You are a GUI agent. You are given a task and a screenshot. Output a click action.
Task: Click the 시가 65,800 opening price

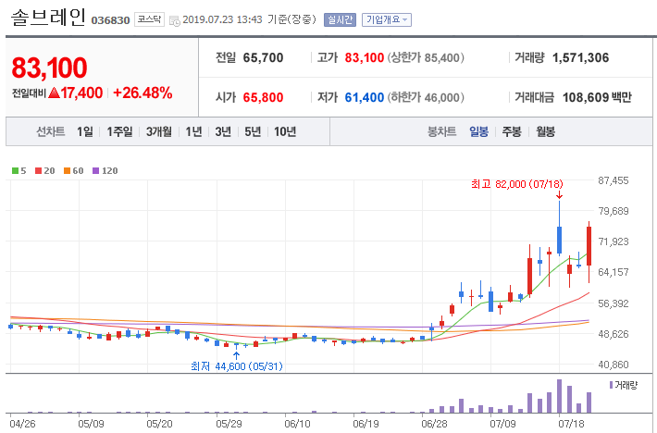coord(263,97)
